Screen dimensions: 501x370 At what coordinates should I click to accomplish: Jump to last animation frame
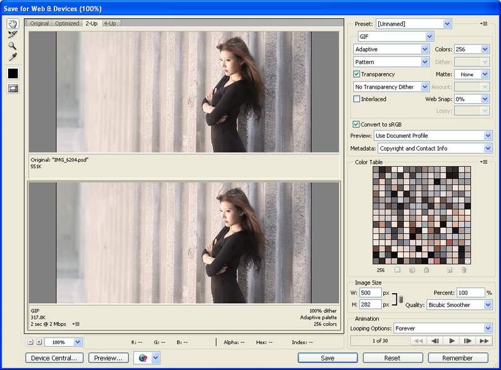point(484,341)
